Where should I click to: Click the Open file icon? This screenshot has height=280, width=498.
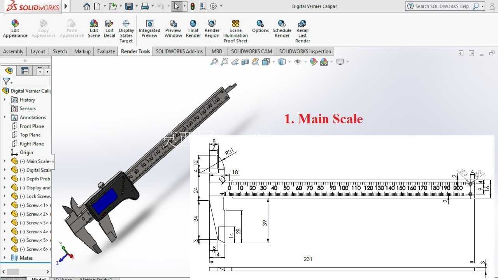tap(113, 6)
